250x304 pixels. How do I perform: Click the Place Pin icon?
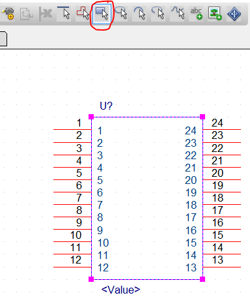tap(8, 14)
